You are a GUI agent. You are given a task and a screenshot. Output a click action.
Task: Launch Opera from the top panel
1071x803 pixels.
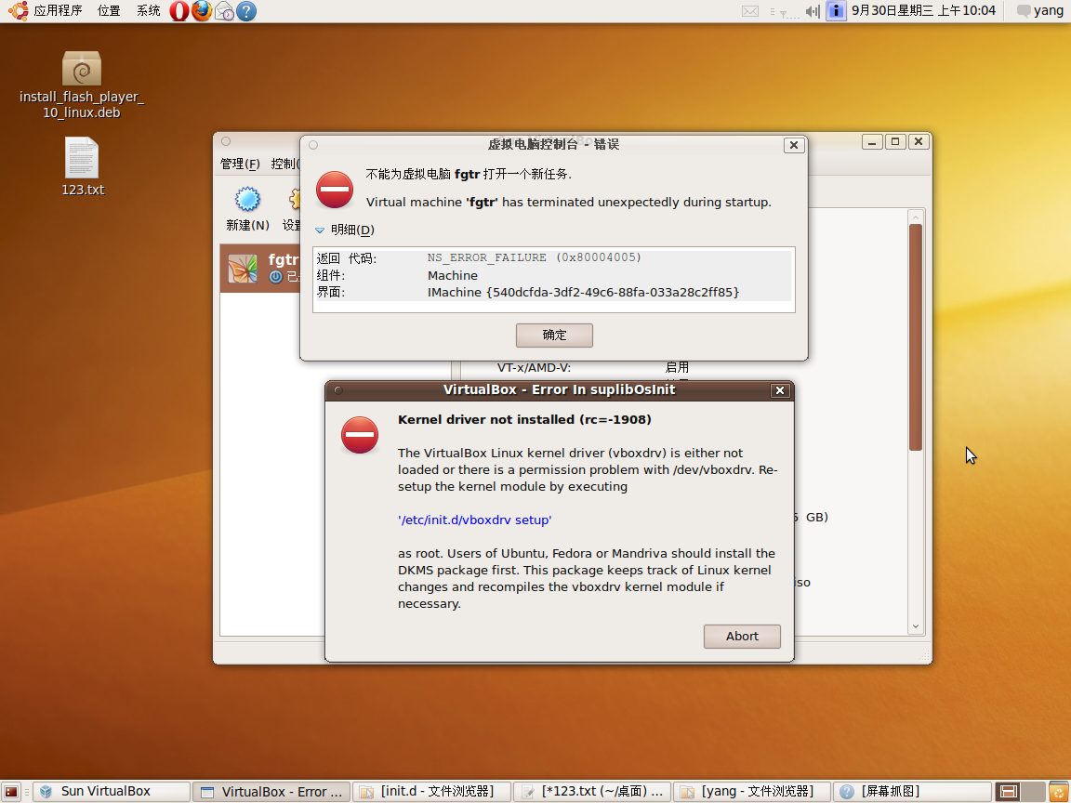178,11
